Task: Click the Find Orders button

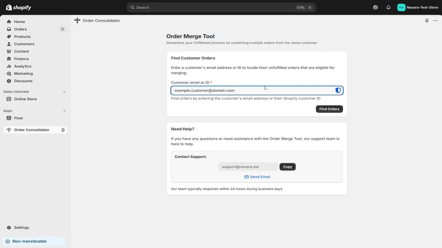Action: [329, 109]
